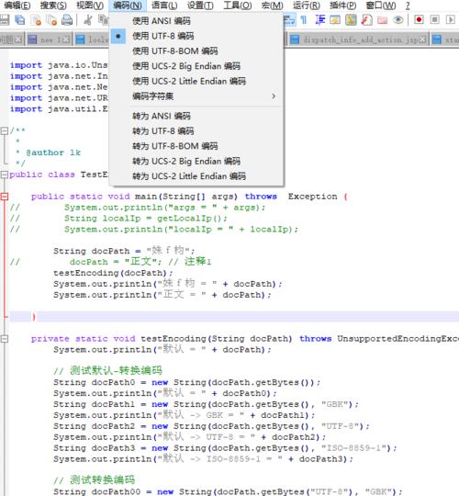
Task: Click the Save All toolbar icon
Action: 20,20
